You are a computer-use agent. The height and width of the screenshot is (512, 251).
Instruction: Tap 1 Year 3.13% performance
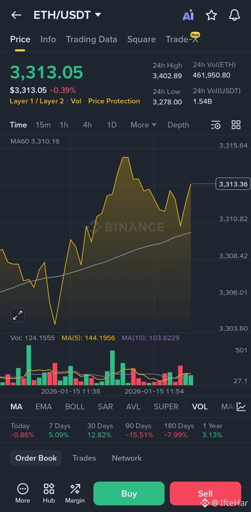[x=212, y=430]
